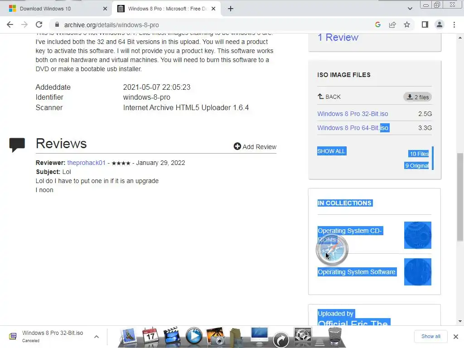Viewport: 464px width, 348px height.
Task: Open the 9 Original link
Action: 417,166
